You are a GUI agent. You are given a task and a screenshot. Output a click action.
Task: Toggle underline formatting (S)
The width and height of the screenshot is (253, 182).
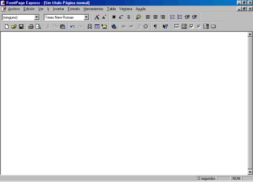coord(129,17)
